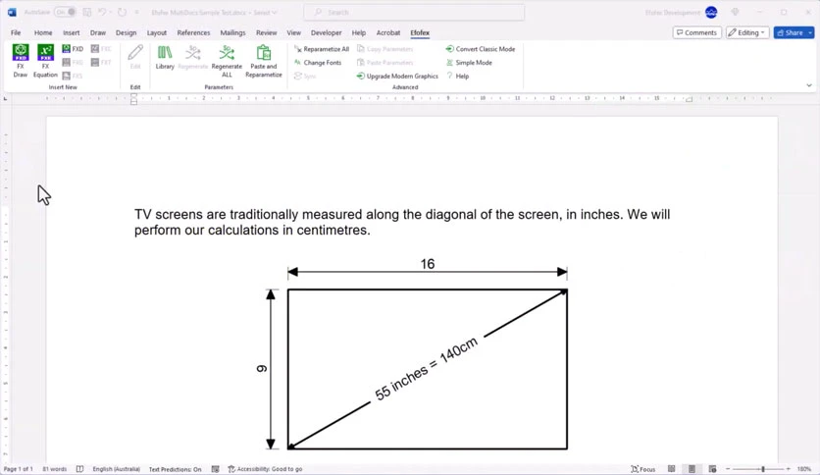Click Regenerate ALL parameters
This screenshot has width=820, height=475.
[x=227, y=61]
